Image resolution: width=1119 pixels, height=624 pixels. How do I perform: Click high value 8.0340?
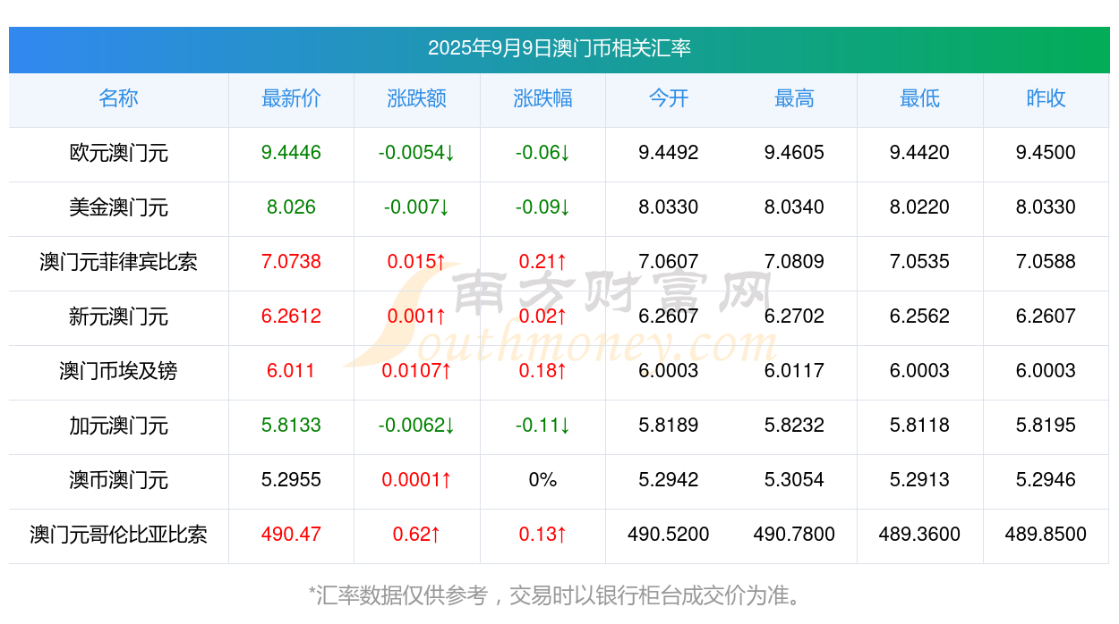point(794,207)
